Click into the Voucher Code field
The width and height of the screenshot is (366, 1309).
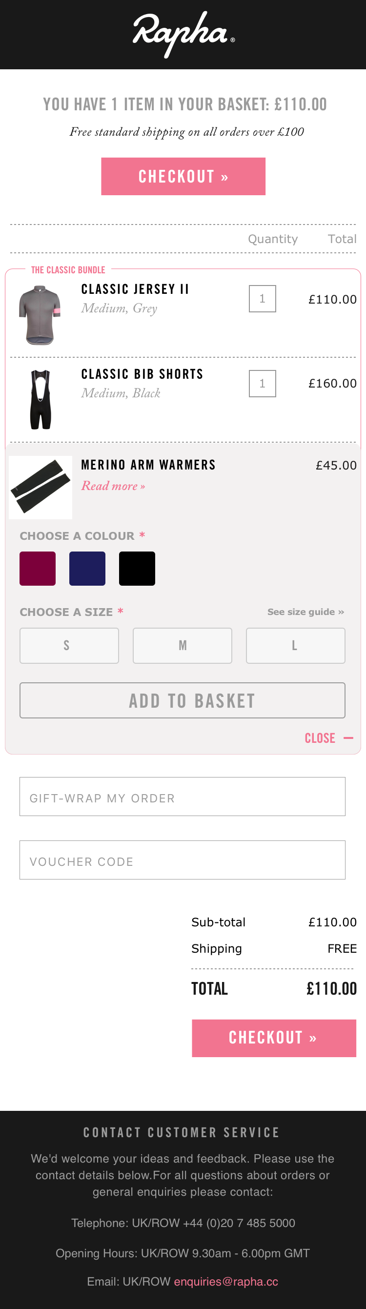183,860
